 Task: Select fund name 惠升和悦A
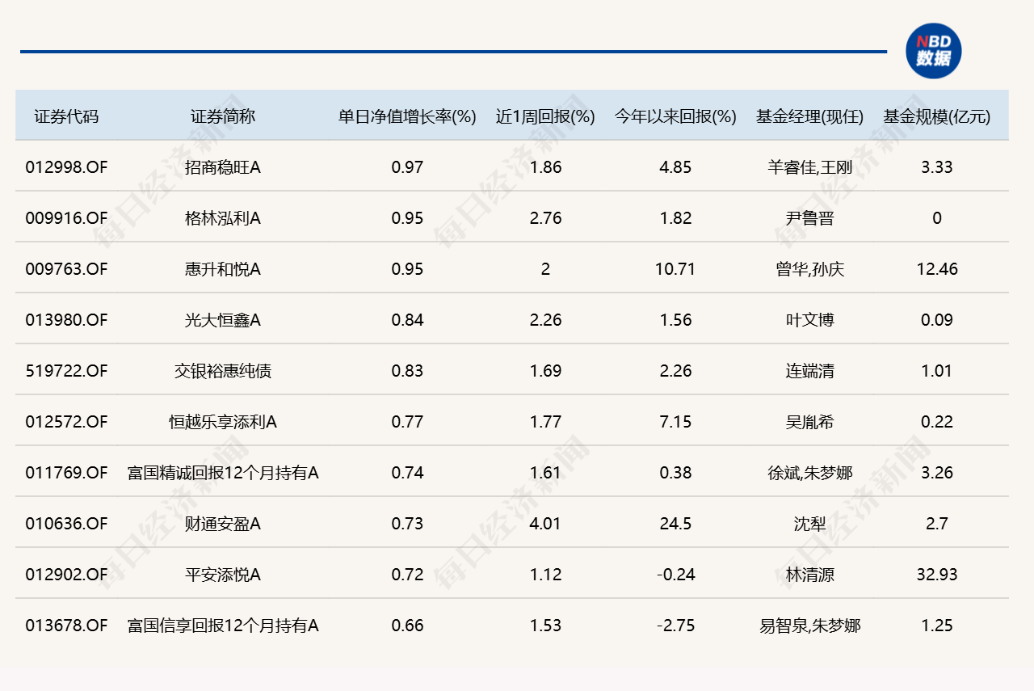223,269
